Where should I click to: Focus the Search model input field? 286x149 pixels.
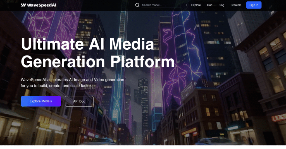tap(161, 5)
